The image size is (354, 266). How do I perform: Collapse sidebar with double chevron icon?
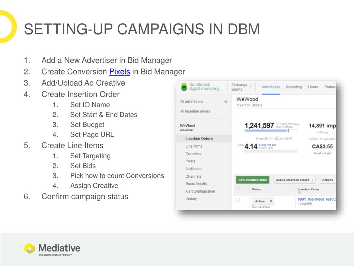[x=225, y=102]
